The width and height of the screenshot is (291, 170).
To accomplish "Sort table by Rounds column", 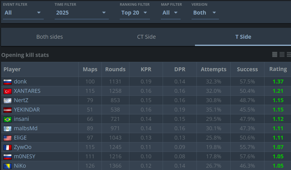I will click(115, 69).
